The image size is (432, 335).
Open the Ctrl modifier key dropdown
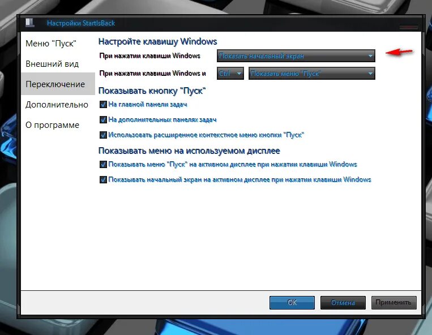coord(230,74)
